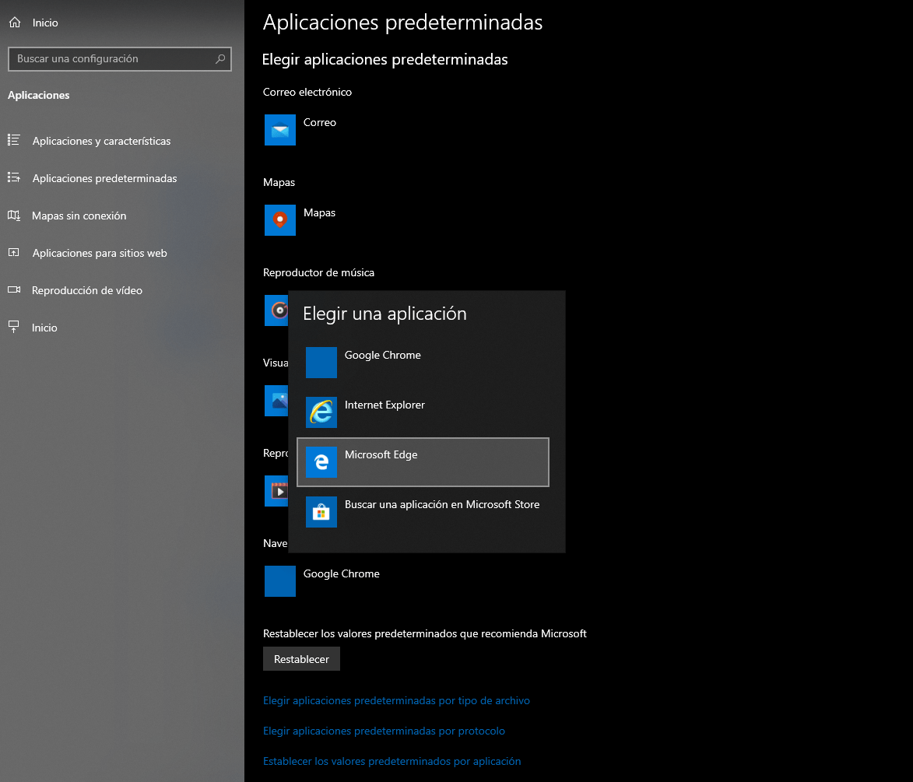Click the Aplicaciones predeterminadas sidebar icon

(14, 177)
